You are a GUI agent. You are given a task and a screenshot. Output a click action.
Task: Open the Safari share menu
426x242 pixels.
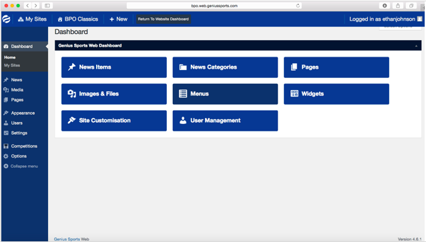tap(398, 6)
